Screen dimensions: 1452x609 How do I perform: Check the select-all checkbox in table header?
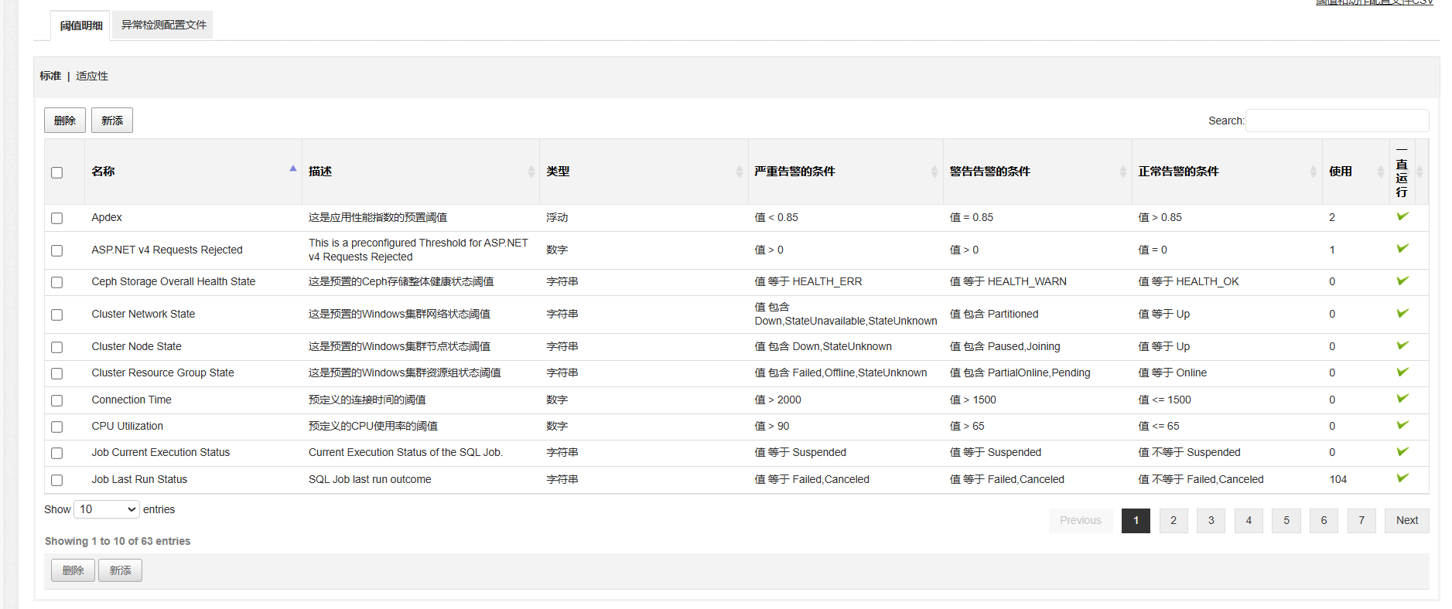click(x=57, y=172)
